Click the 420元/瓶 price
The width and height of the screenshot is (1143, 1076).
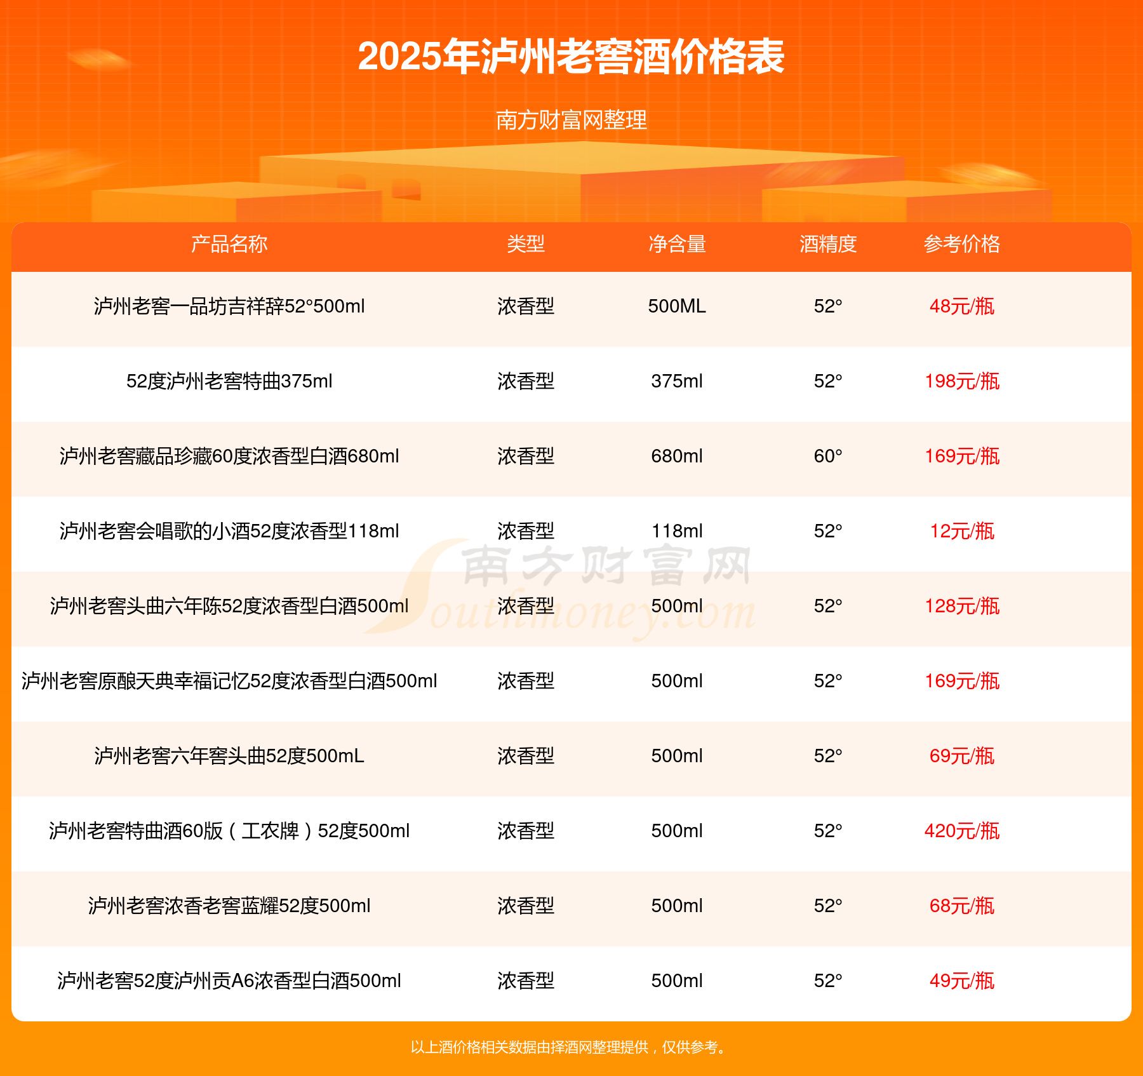962,831
